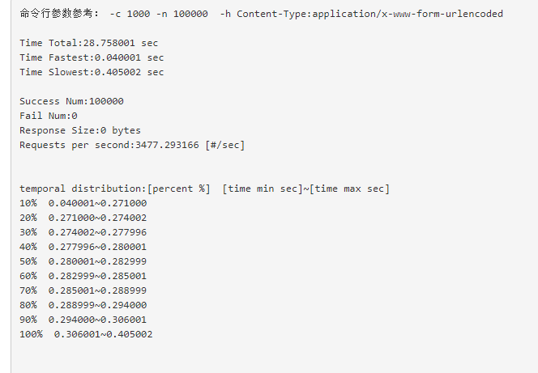Click the 70% distribution row
The width and height of the screenshot is (538, 373).
click(x=83, y=290)
